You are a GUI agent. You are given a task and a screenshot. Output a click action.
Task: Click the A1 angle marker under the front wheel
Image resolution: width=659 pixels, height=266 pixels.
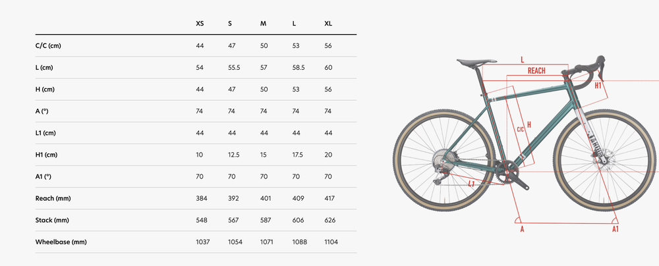[615, 228]
